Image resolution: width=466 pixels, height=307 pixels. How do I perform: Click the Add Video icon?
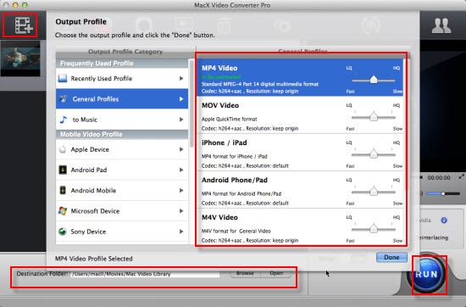[x=24, y=25]
